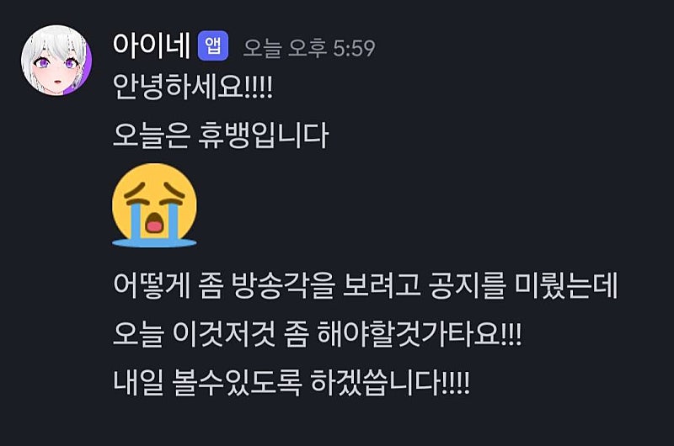
Task: Click the word 하겠씁니다!!!!
Action: coord(389,382)
